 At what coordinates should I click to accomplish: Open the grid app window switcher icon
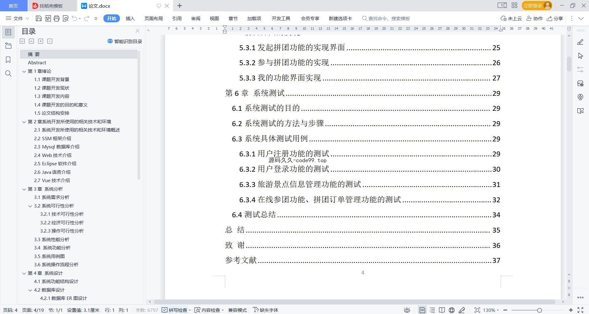514,6
